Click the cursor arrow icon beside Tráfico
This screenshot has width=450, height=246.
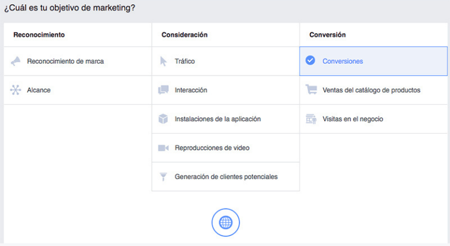[x=163, y=61]
